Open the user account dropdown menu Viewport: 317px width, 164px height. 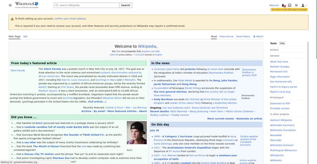tap(304, 5)
